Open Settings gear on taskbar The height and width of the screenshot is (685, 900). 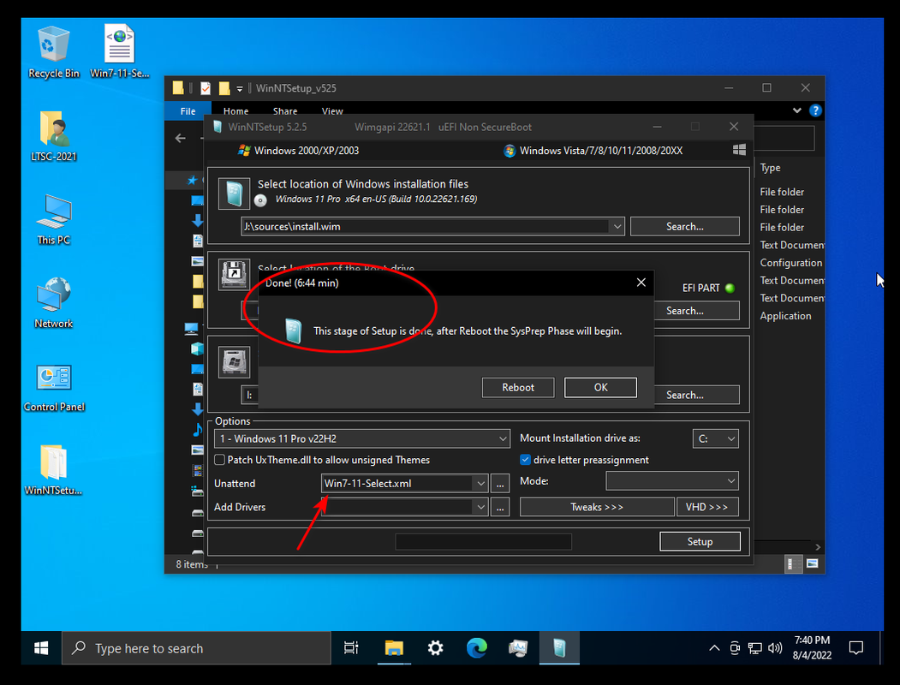click(x=435, y=648)
